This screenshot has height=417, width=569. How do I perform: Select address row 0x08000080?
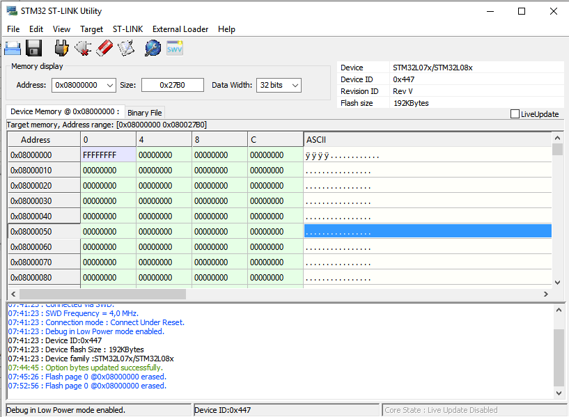[x=44, y=277]
